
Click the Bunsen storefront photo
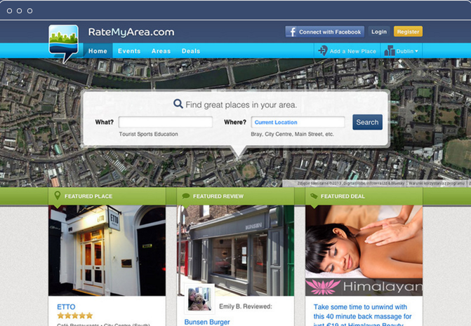pyautogui.click(x=236, y=250)
